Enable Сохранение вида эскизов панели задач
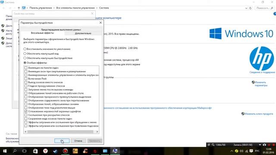This screenshot has width=276, height=155. 26,119
